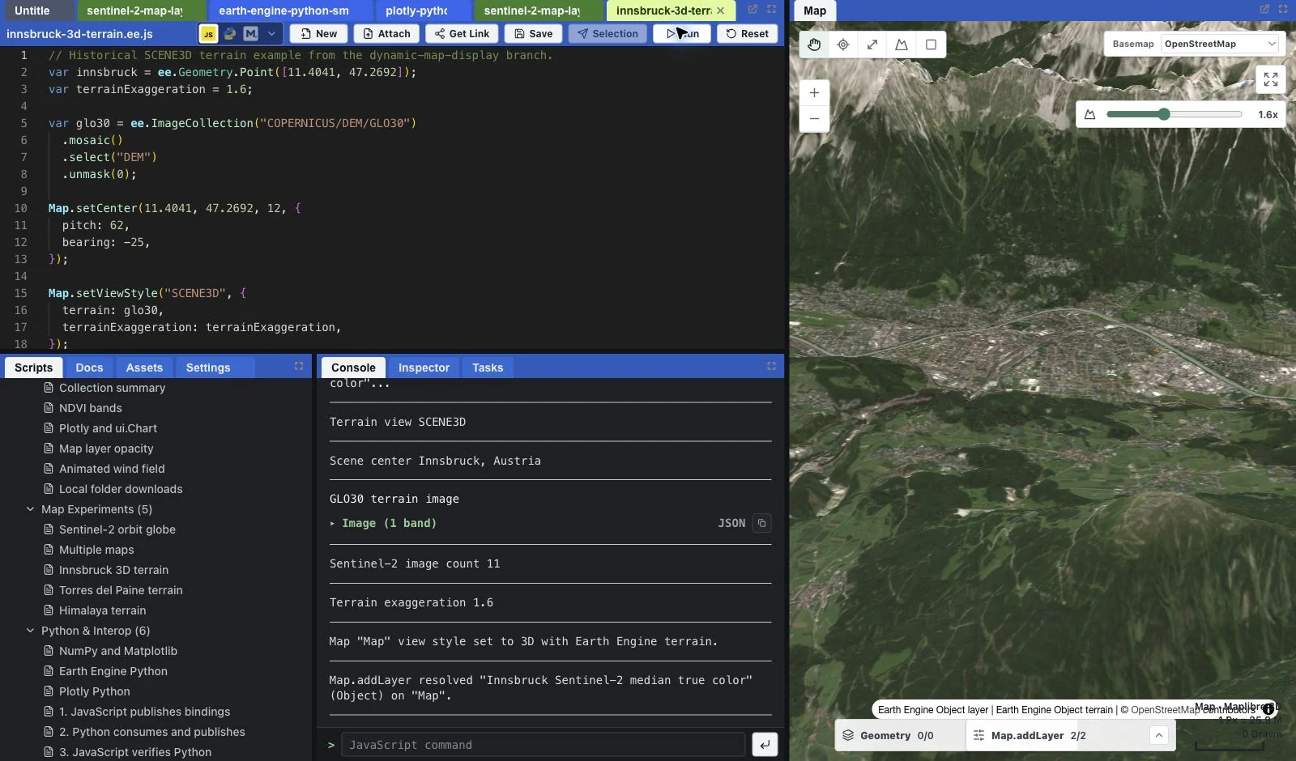The width and height of the screenshot is (1296, 761).
Task: Open the Collection summary script
Action: pyautogui.click(x=112, y=388)
